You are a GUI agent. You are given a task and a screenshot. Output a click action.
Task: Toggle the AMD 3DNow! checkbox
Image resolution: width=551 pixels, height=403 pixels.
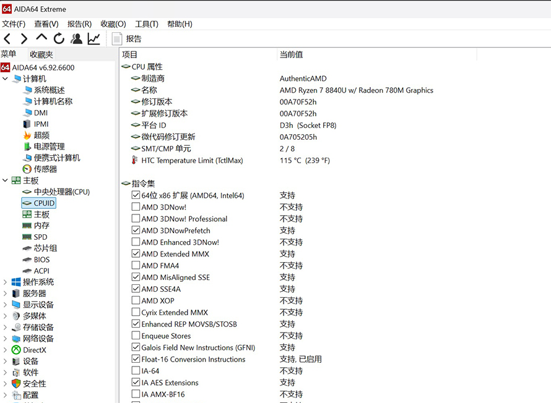[136, 206]
